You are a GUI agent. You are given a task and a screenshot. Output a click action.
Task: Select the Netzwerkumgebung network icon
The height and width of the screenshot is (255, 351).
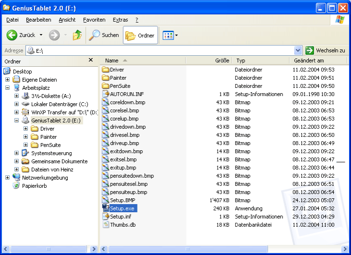click(x=16, y=177)
